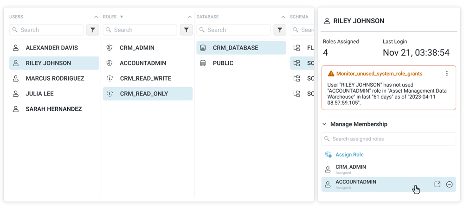Screen dimensions: 464x209
Task: Collapse the Database column chevron
Action: (x=283, y=17)
